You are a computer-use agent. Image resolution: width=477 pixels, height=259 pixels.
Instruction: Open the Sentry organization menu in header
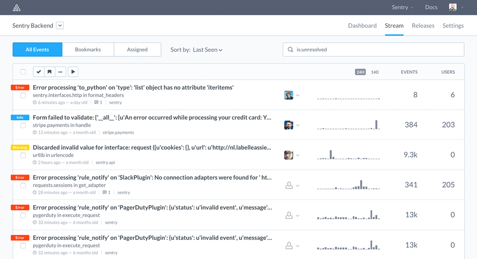click(402, 7)
